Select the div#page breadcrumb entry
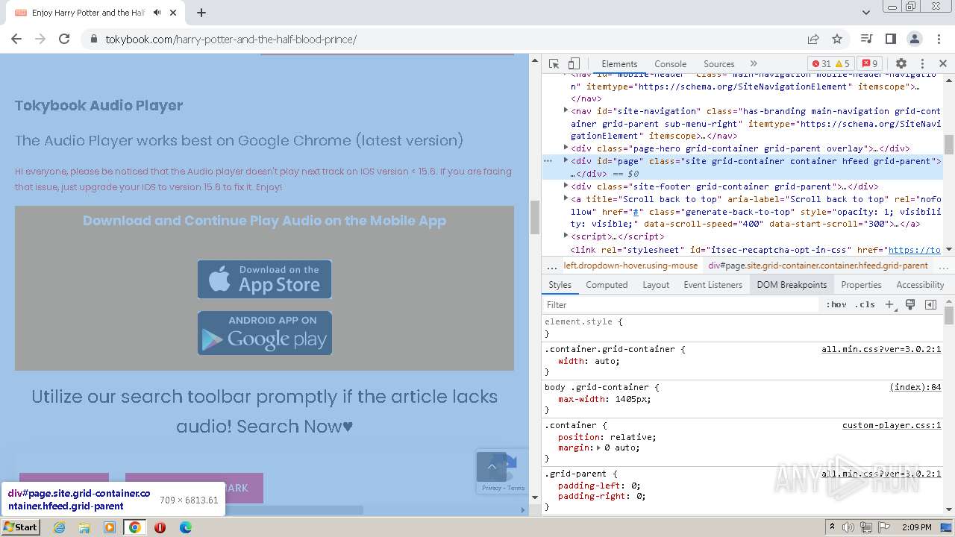Screen dimensions: 955x537 coord(818,266)
